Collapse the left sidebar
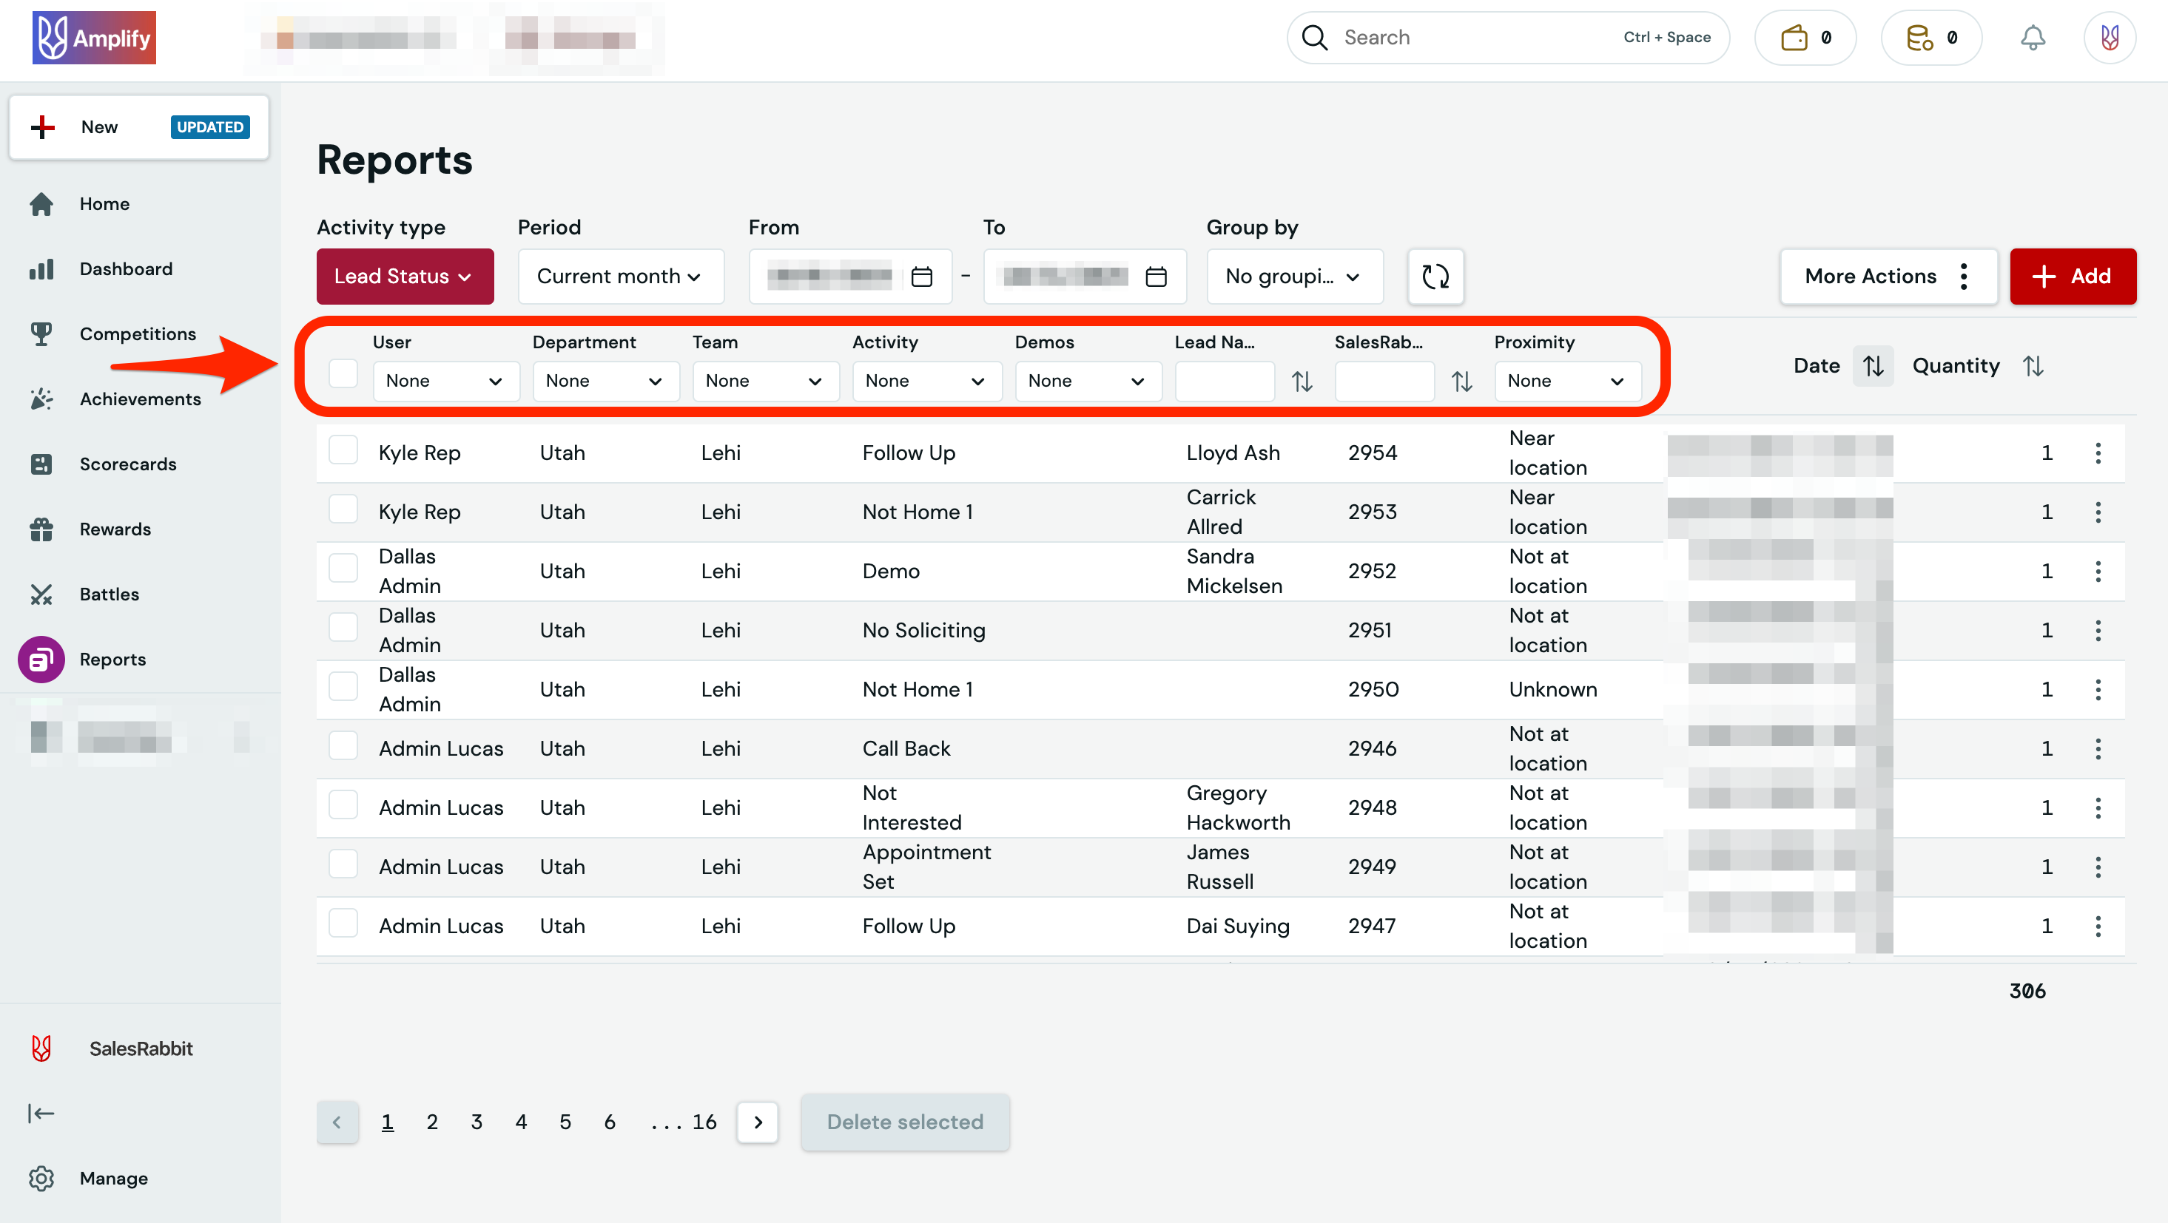This screenshot has width=2168, height=1223. click(41, 1113)
